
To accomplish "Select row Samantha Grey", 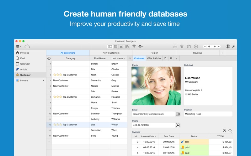I will pyautogui.click(x=87, y=80).
